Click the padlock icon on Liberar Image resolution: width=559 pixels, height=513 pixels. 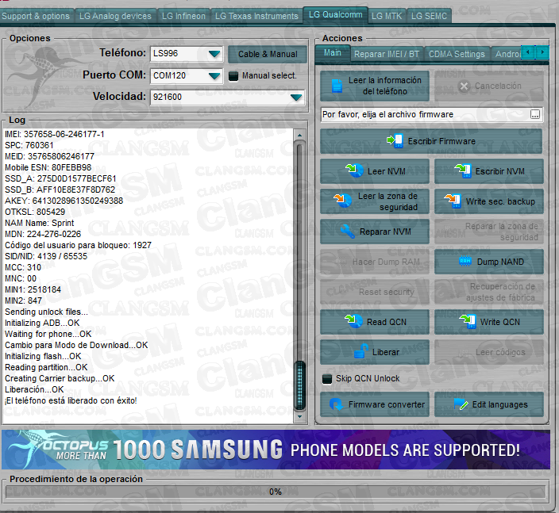pos(360,351)
